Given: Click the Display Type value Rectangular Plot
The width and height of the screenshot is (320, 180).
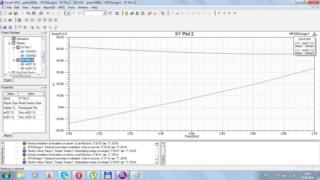Looking at the screenshot, I should click(x=28, y=108).
